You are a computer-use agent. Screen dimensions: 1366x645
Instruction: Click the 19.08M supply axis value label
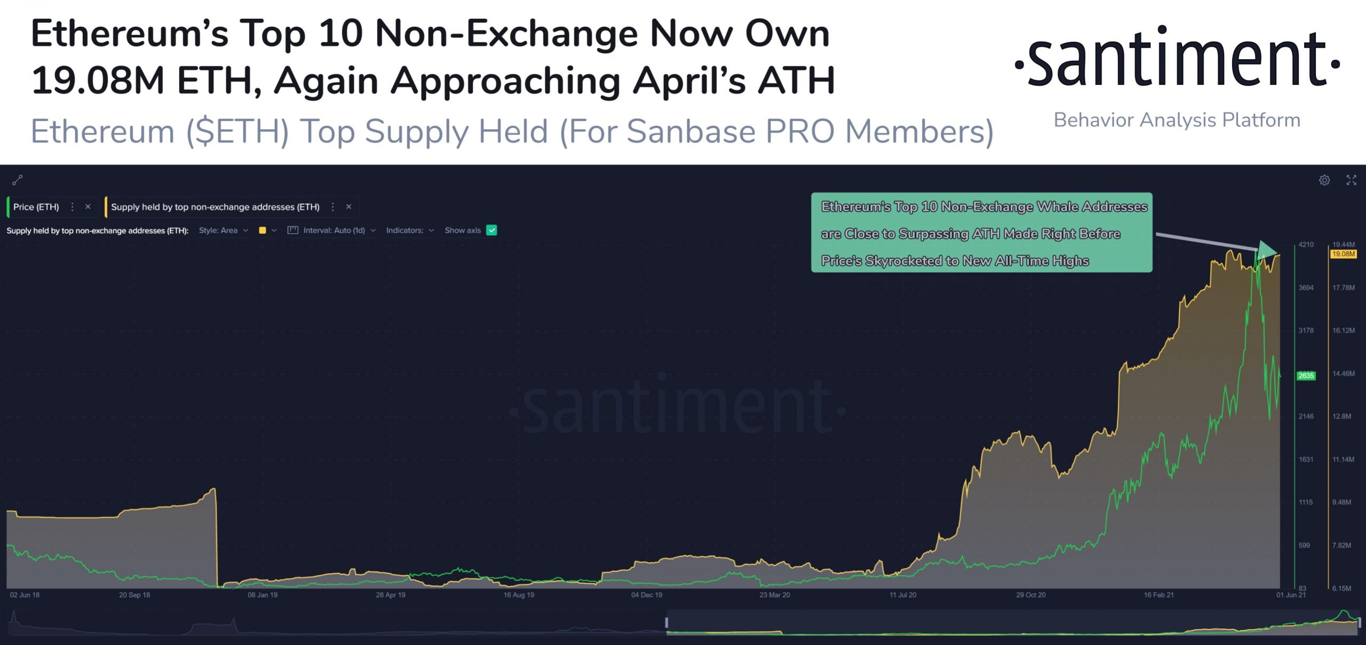1343,254
